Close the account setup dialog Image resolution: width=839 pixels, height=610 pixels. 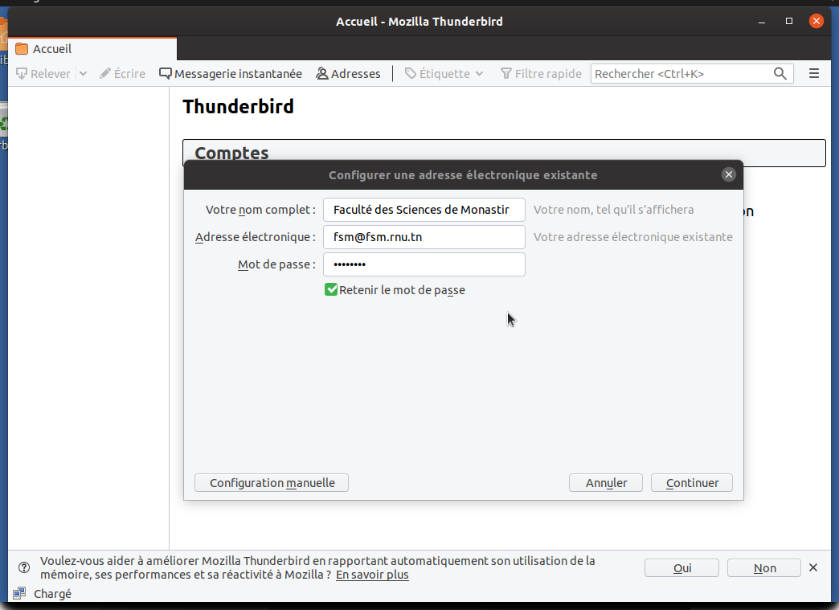click(728, 174)
